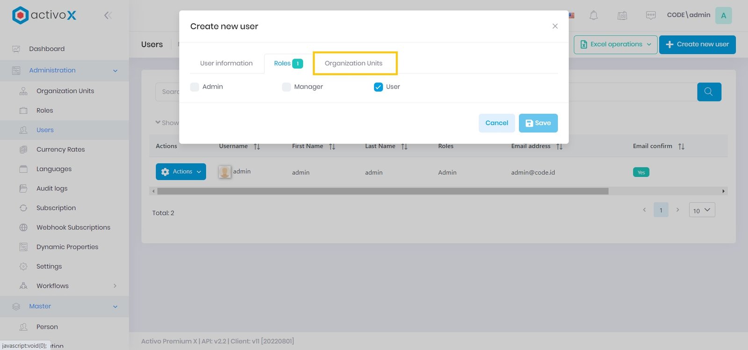Viewport: 748px width, 350px height.
Task: Check the Manager role checkbox
Action: (287, 87)
